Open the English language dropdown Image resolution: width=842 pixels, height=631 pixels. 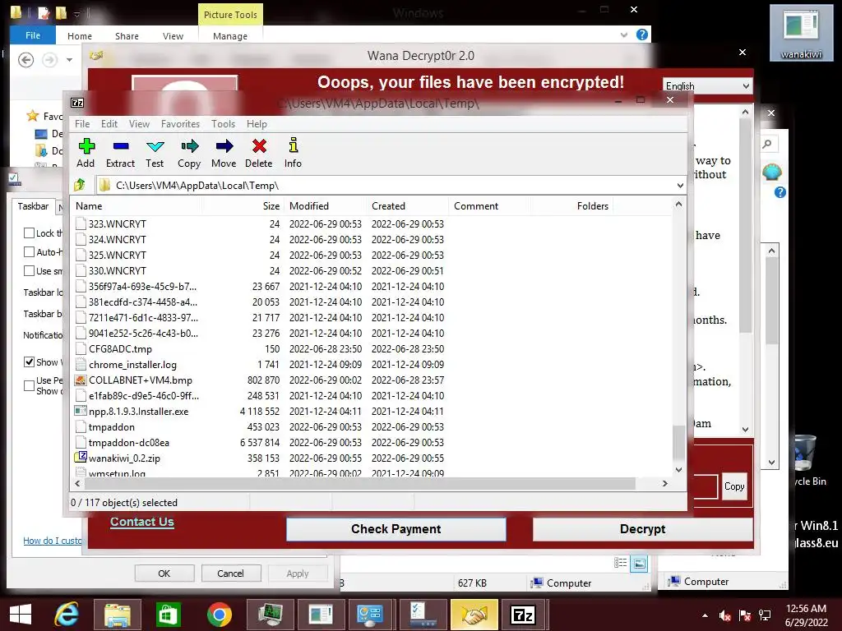(707, 85)
